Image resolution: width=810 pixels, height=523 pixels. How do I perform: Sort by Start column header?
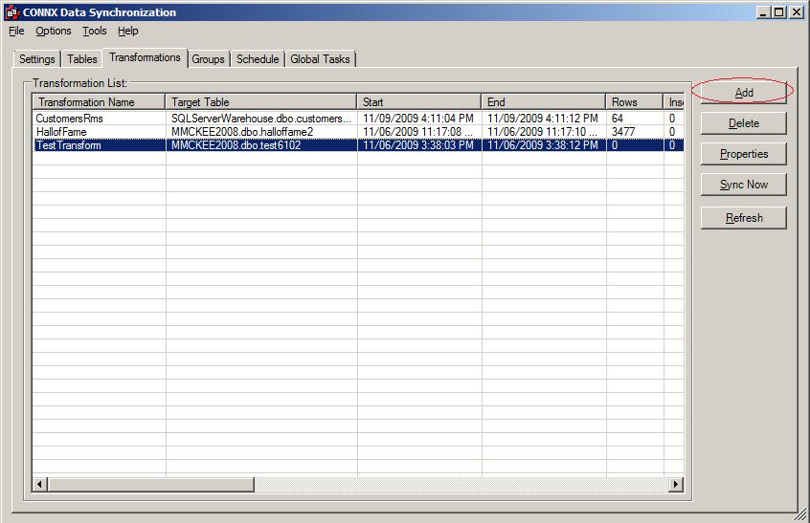[x=419, y=102]
